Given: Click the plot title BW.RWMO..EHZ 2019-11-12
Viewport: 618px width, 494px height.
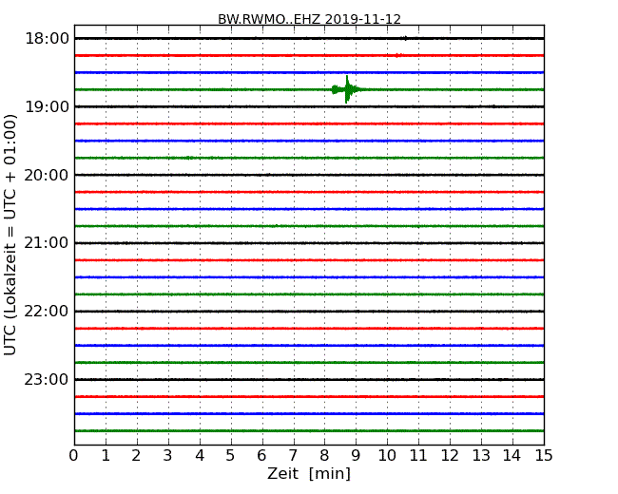Looking at the screenshot, I should coord(309,19).
